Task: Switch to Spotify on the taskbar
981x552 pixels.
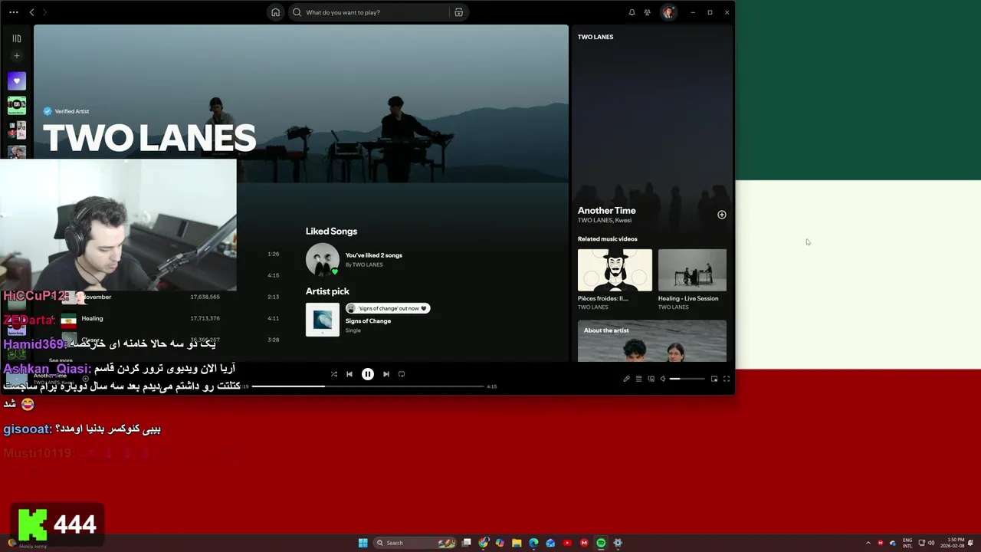Action: tap(601, 543)
